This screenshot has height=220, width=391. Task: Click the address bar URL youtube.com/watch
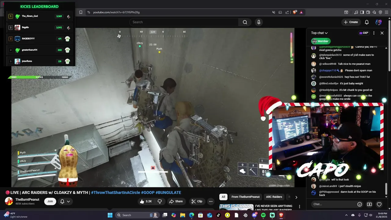point(116,12)
